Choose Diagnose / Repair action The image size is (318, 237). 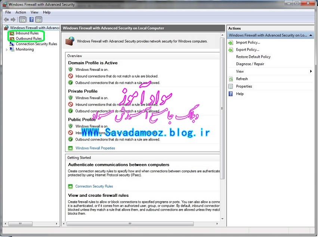[250, 64]
